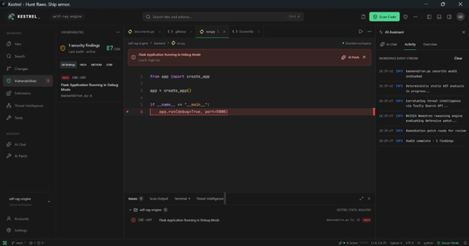Viewport: 469px width, 246px height.
Task: Filter findings by MEDIUM severity
Action: coord(97,65)
